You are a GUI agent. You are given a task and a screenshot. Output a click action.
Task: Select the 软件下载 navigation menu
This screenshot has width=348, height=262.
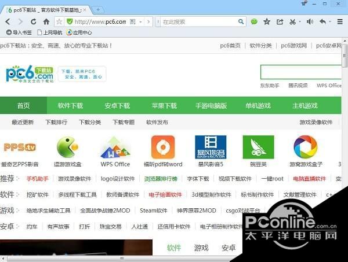(70, 106)
